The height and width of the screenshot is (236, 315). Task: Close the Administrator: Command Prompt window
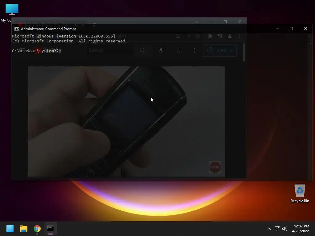pyautogui.click(x=305, y=29)
